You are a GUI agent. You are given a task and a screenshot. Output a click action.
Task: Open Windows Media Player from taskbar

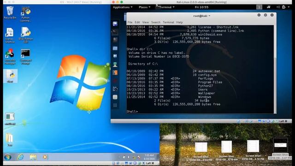[x=45, y=157]
